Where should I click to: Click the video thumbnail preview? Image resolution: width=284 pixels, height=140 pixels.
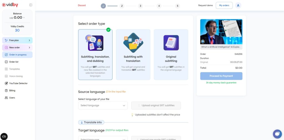coord(221,32)
